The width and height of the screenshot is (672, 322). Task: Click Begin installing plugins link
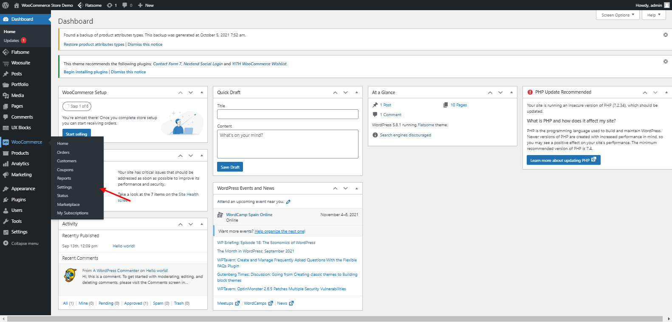click(85, 72)
